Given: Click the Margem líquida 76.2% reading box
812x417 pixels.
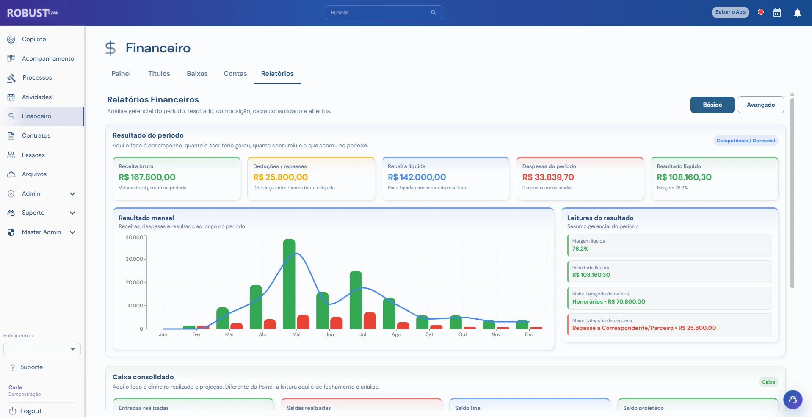Looking at the screenshot, I should [x=670, y=246].
